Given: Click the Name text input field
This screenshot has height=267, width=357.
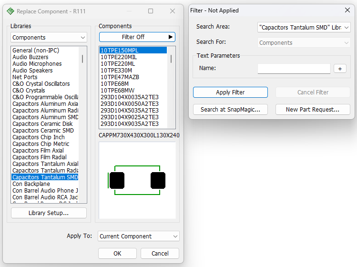Looking at the screenshot, I should [x=294, y=69].
